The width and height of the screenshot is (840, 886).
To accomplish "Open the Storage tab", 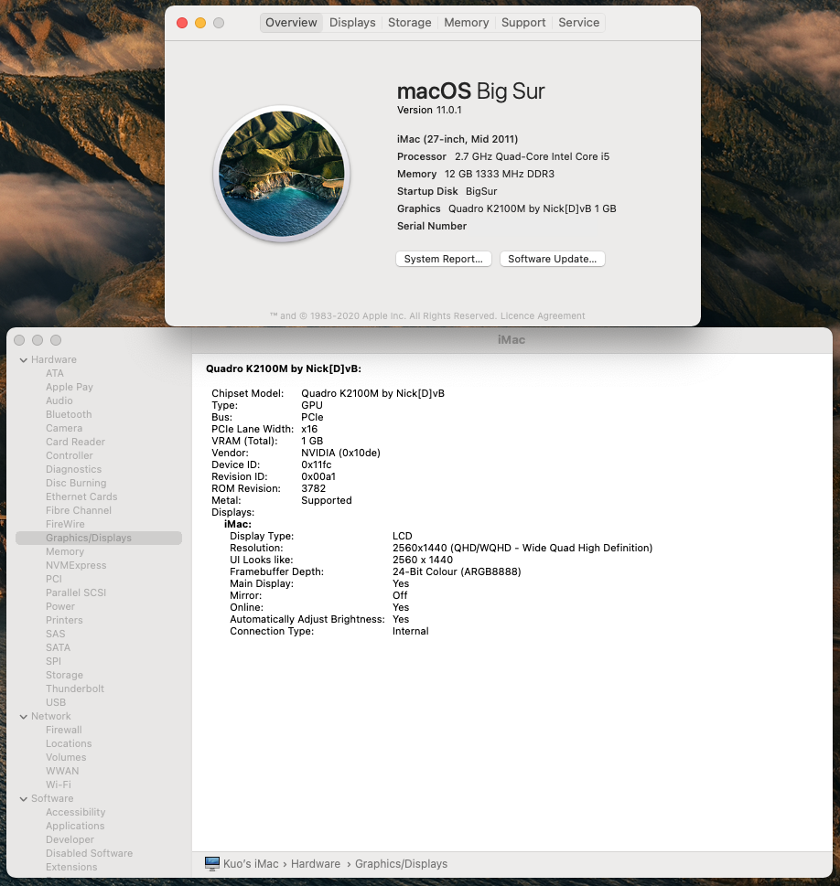I will point(410,23).
